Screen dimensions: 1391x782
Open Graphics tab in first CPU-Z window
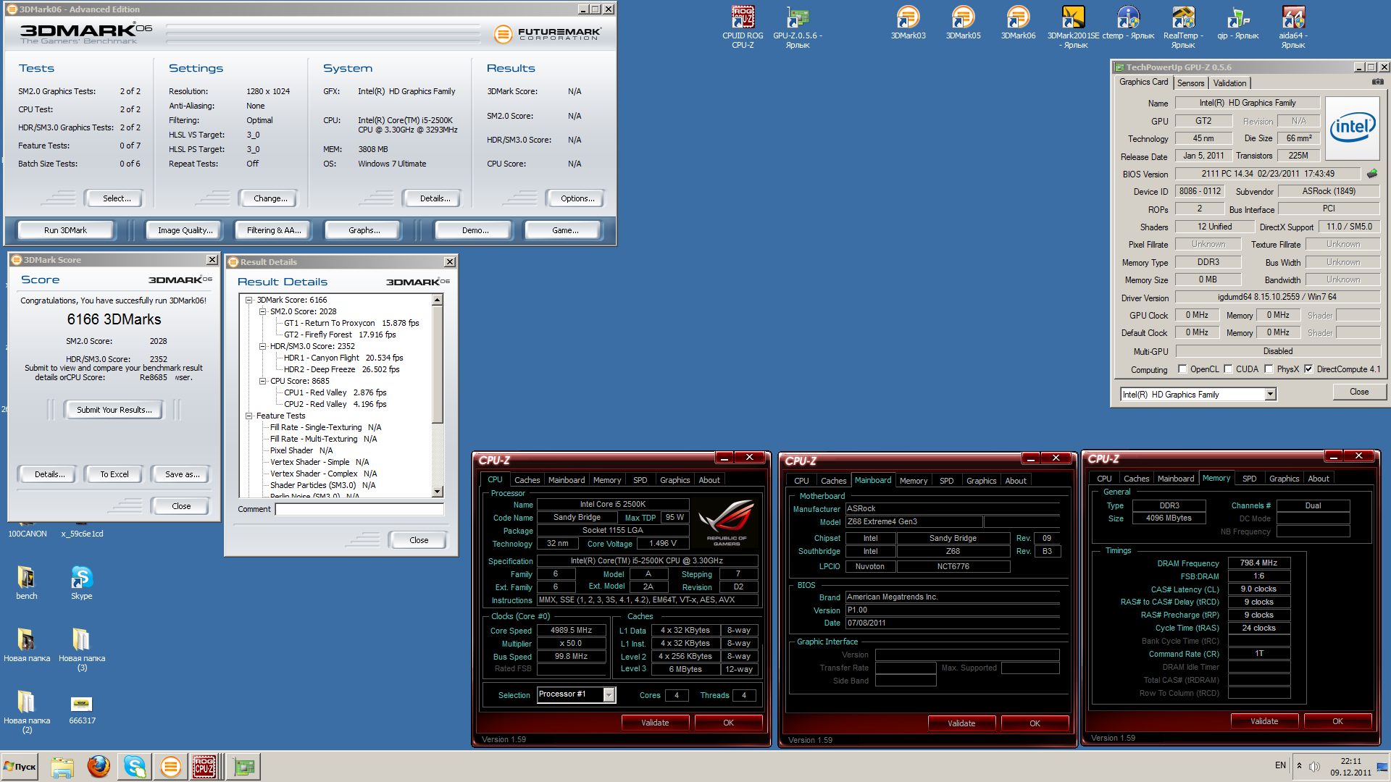pyautogui.click(x=674, y=480)
